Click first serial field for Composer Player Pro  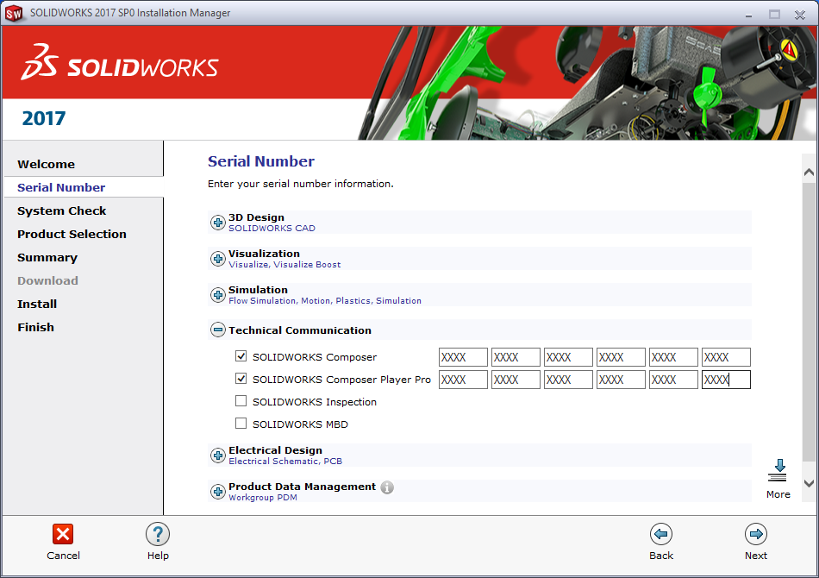tap(463, 380)
